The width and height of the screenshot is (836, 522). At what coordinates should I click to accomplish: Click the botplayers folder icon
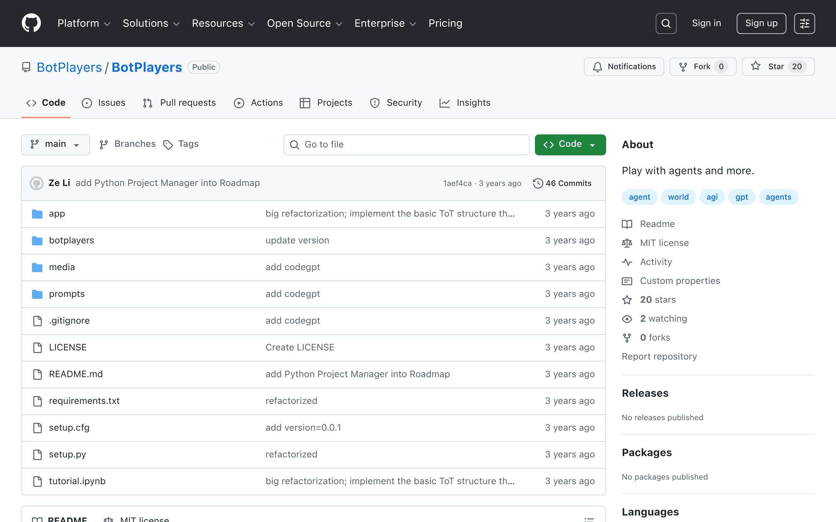[37, 241]
